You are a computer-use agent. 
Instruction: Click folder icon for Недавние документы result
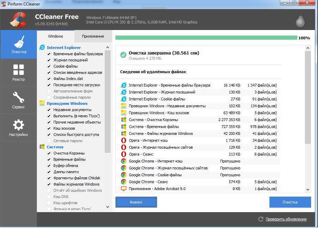pyautogui.click(x=123, y=106)
